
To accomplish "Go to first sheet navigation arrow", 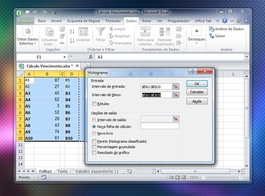I will (19, 171).
